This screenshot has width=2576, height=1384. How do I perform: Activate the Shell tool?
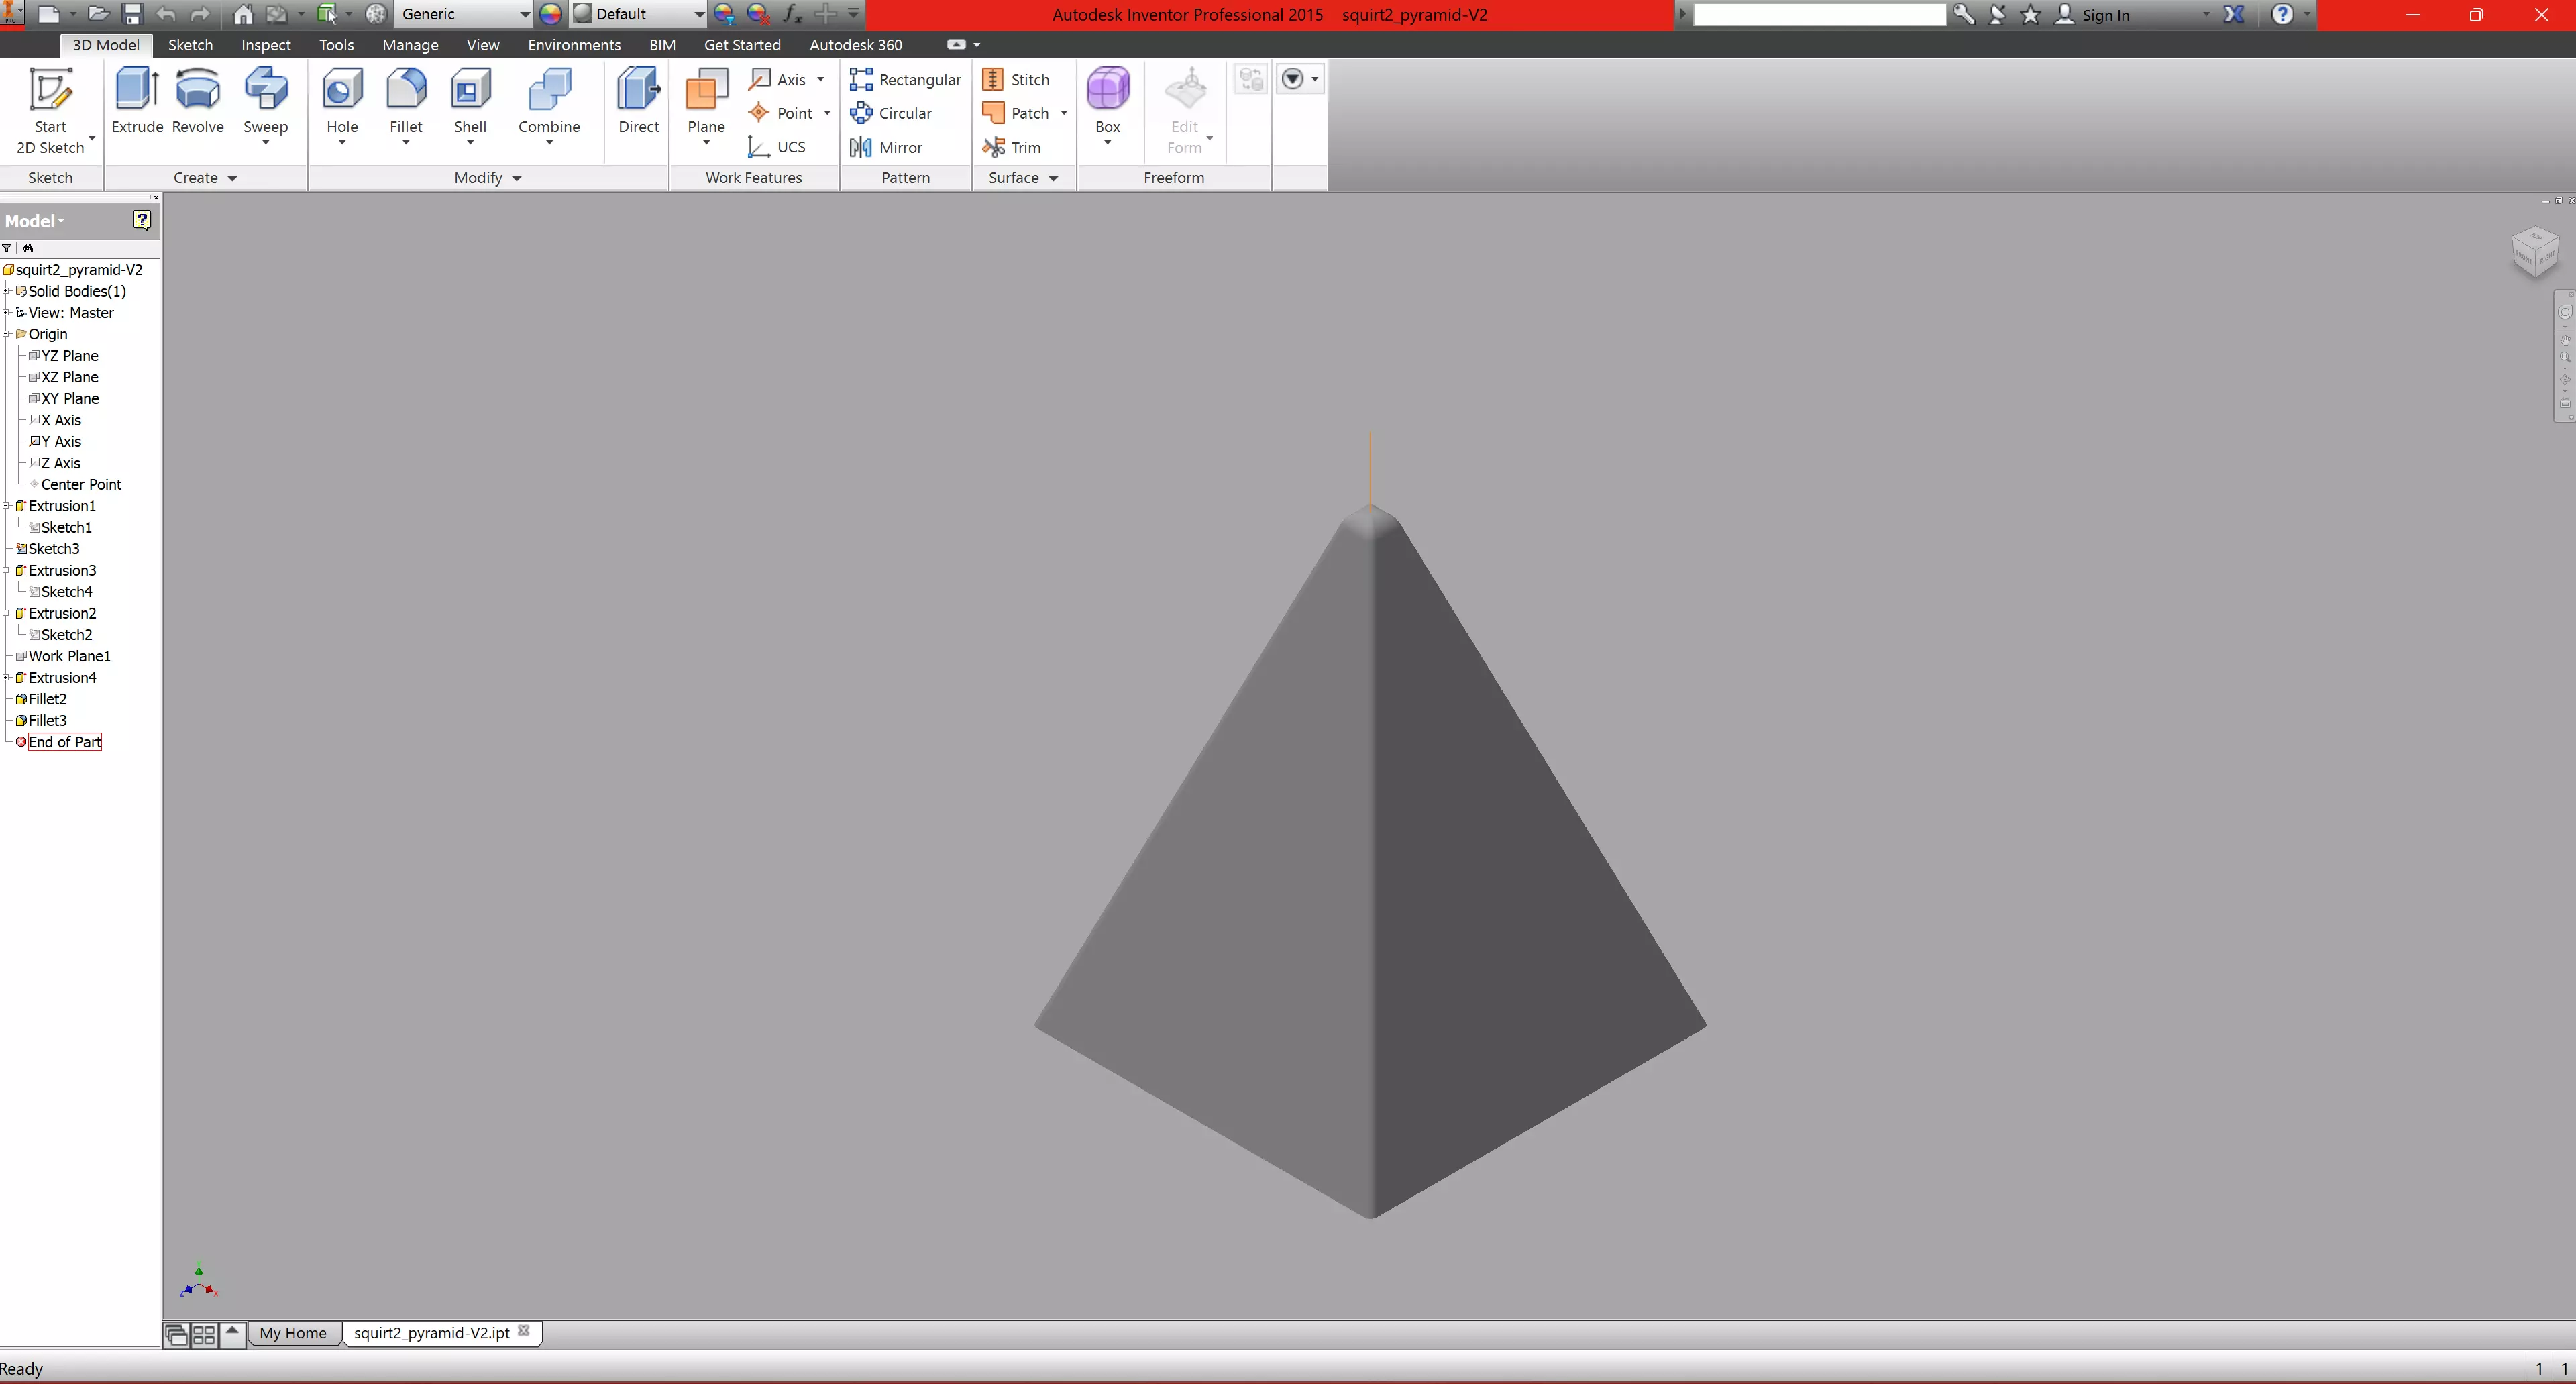coord(470,105)
